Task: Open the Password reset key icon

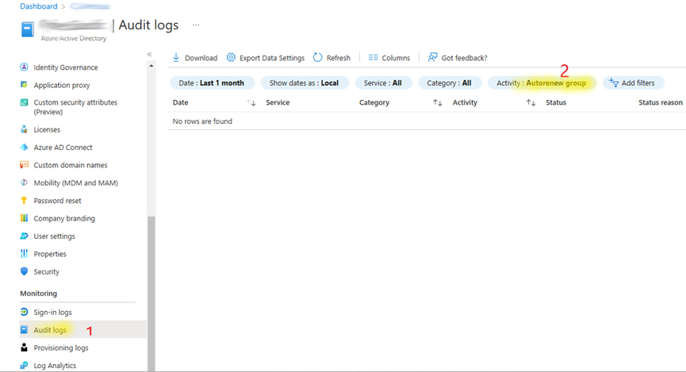Action: tap(25, 201)
